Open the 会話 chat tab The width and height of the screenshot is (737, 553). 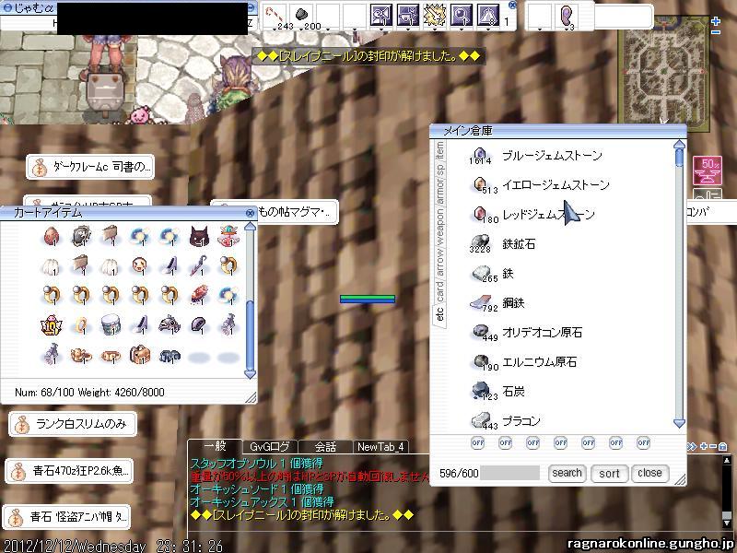325,447
